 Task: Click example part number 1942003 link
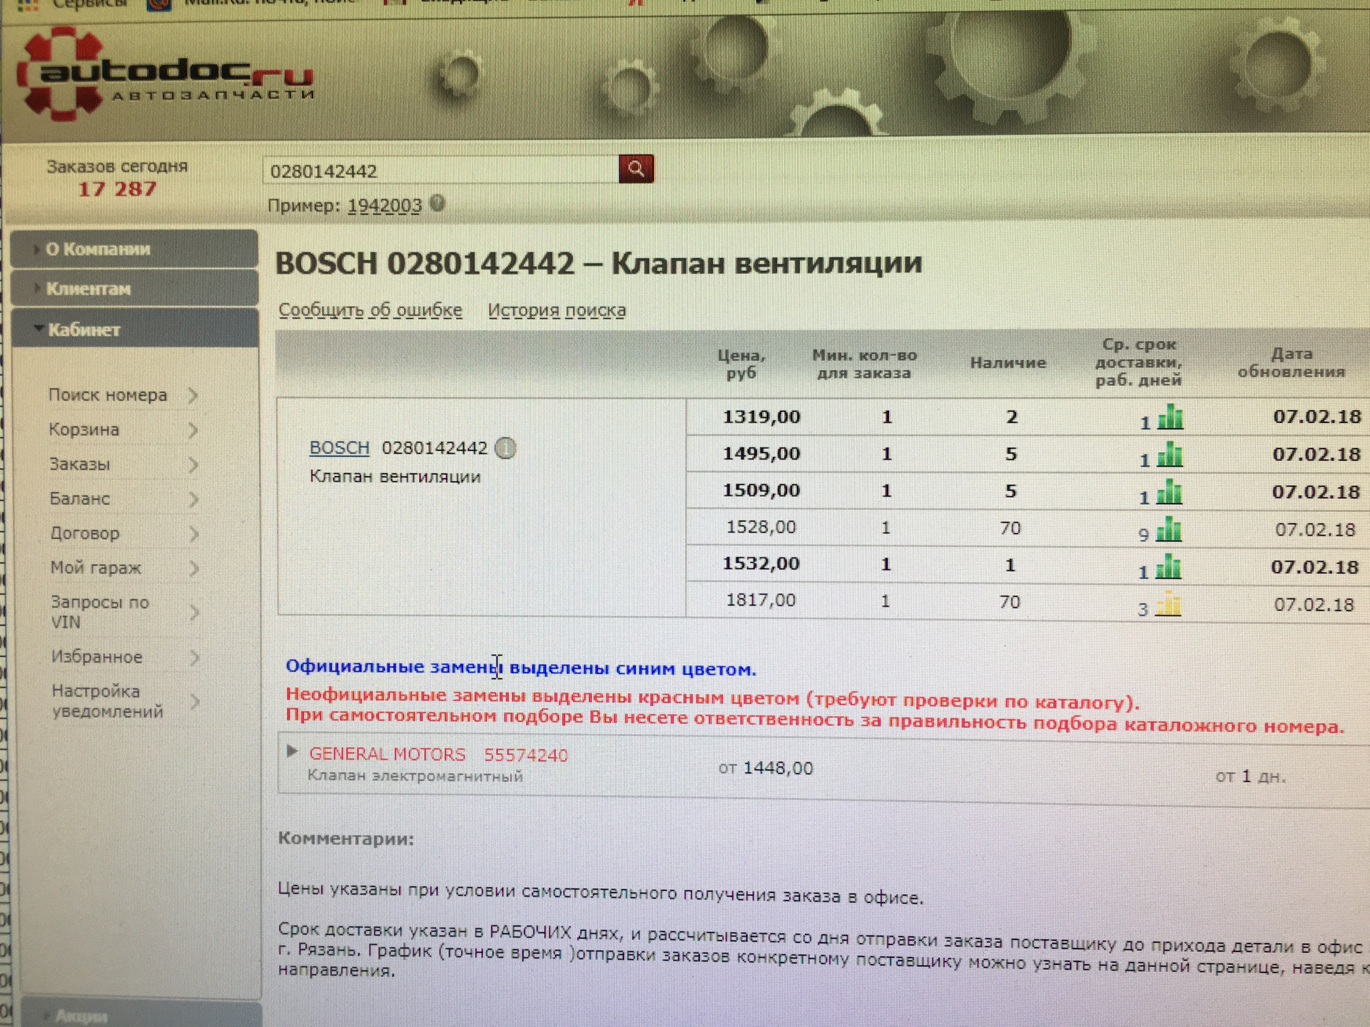click(385, 206)
